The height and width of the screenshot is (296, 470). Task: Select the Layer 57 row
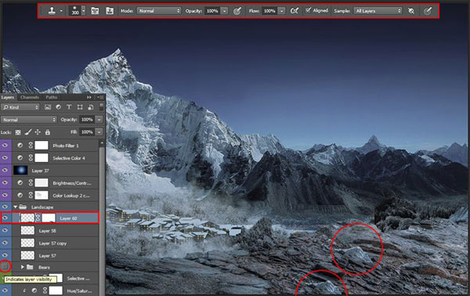[x=55, y=255]
